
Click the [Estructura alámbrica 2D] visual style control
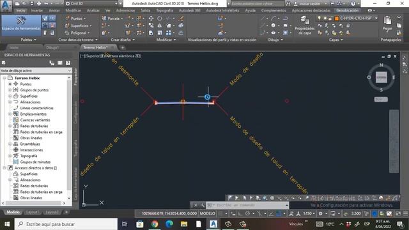(121, 56)
